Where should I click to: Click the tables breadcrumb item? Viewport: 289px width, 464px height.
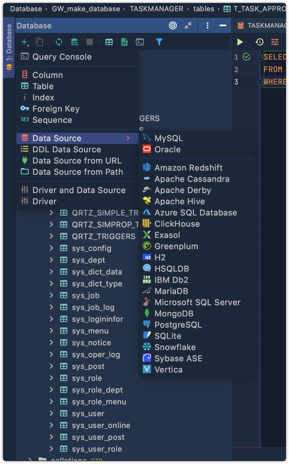(204, 9)
